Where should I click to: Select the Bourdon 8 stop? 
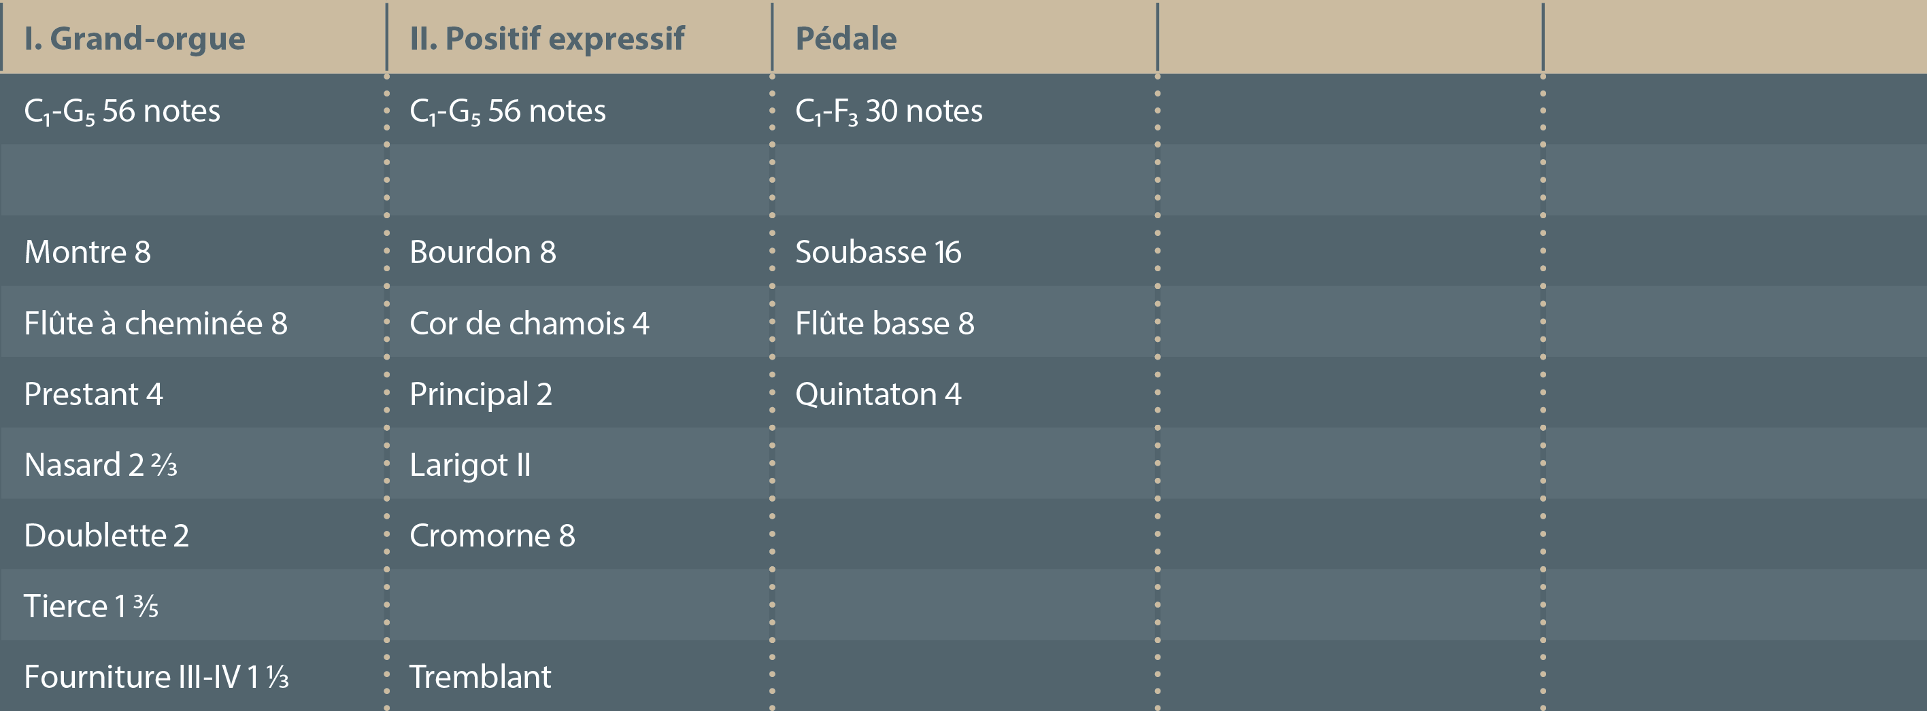pyautogui.click(x=482, y=253)
